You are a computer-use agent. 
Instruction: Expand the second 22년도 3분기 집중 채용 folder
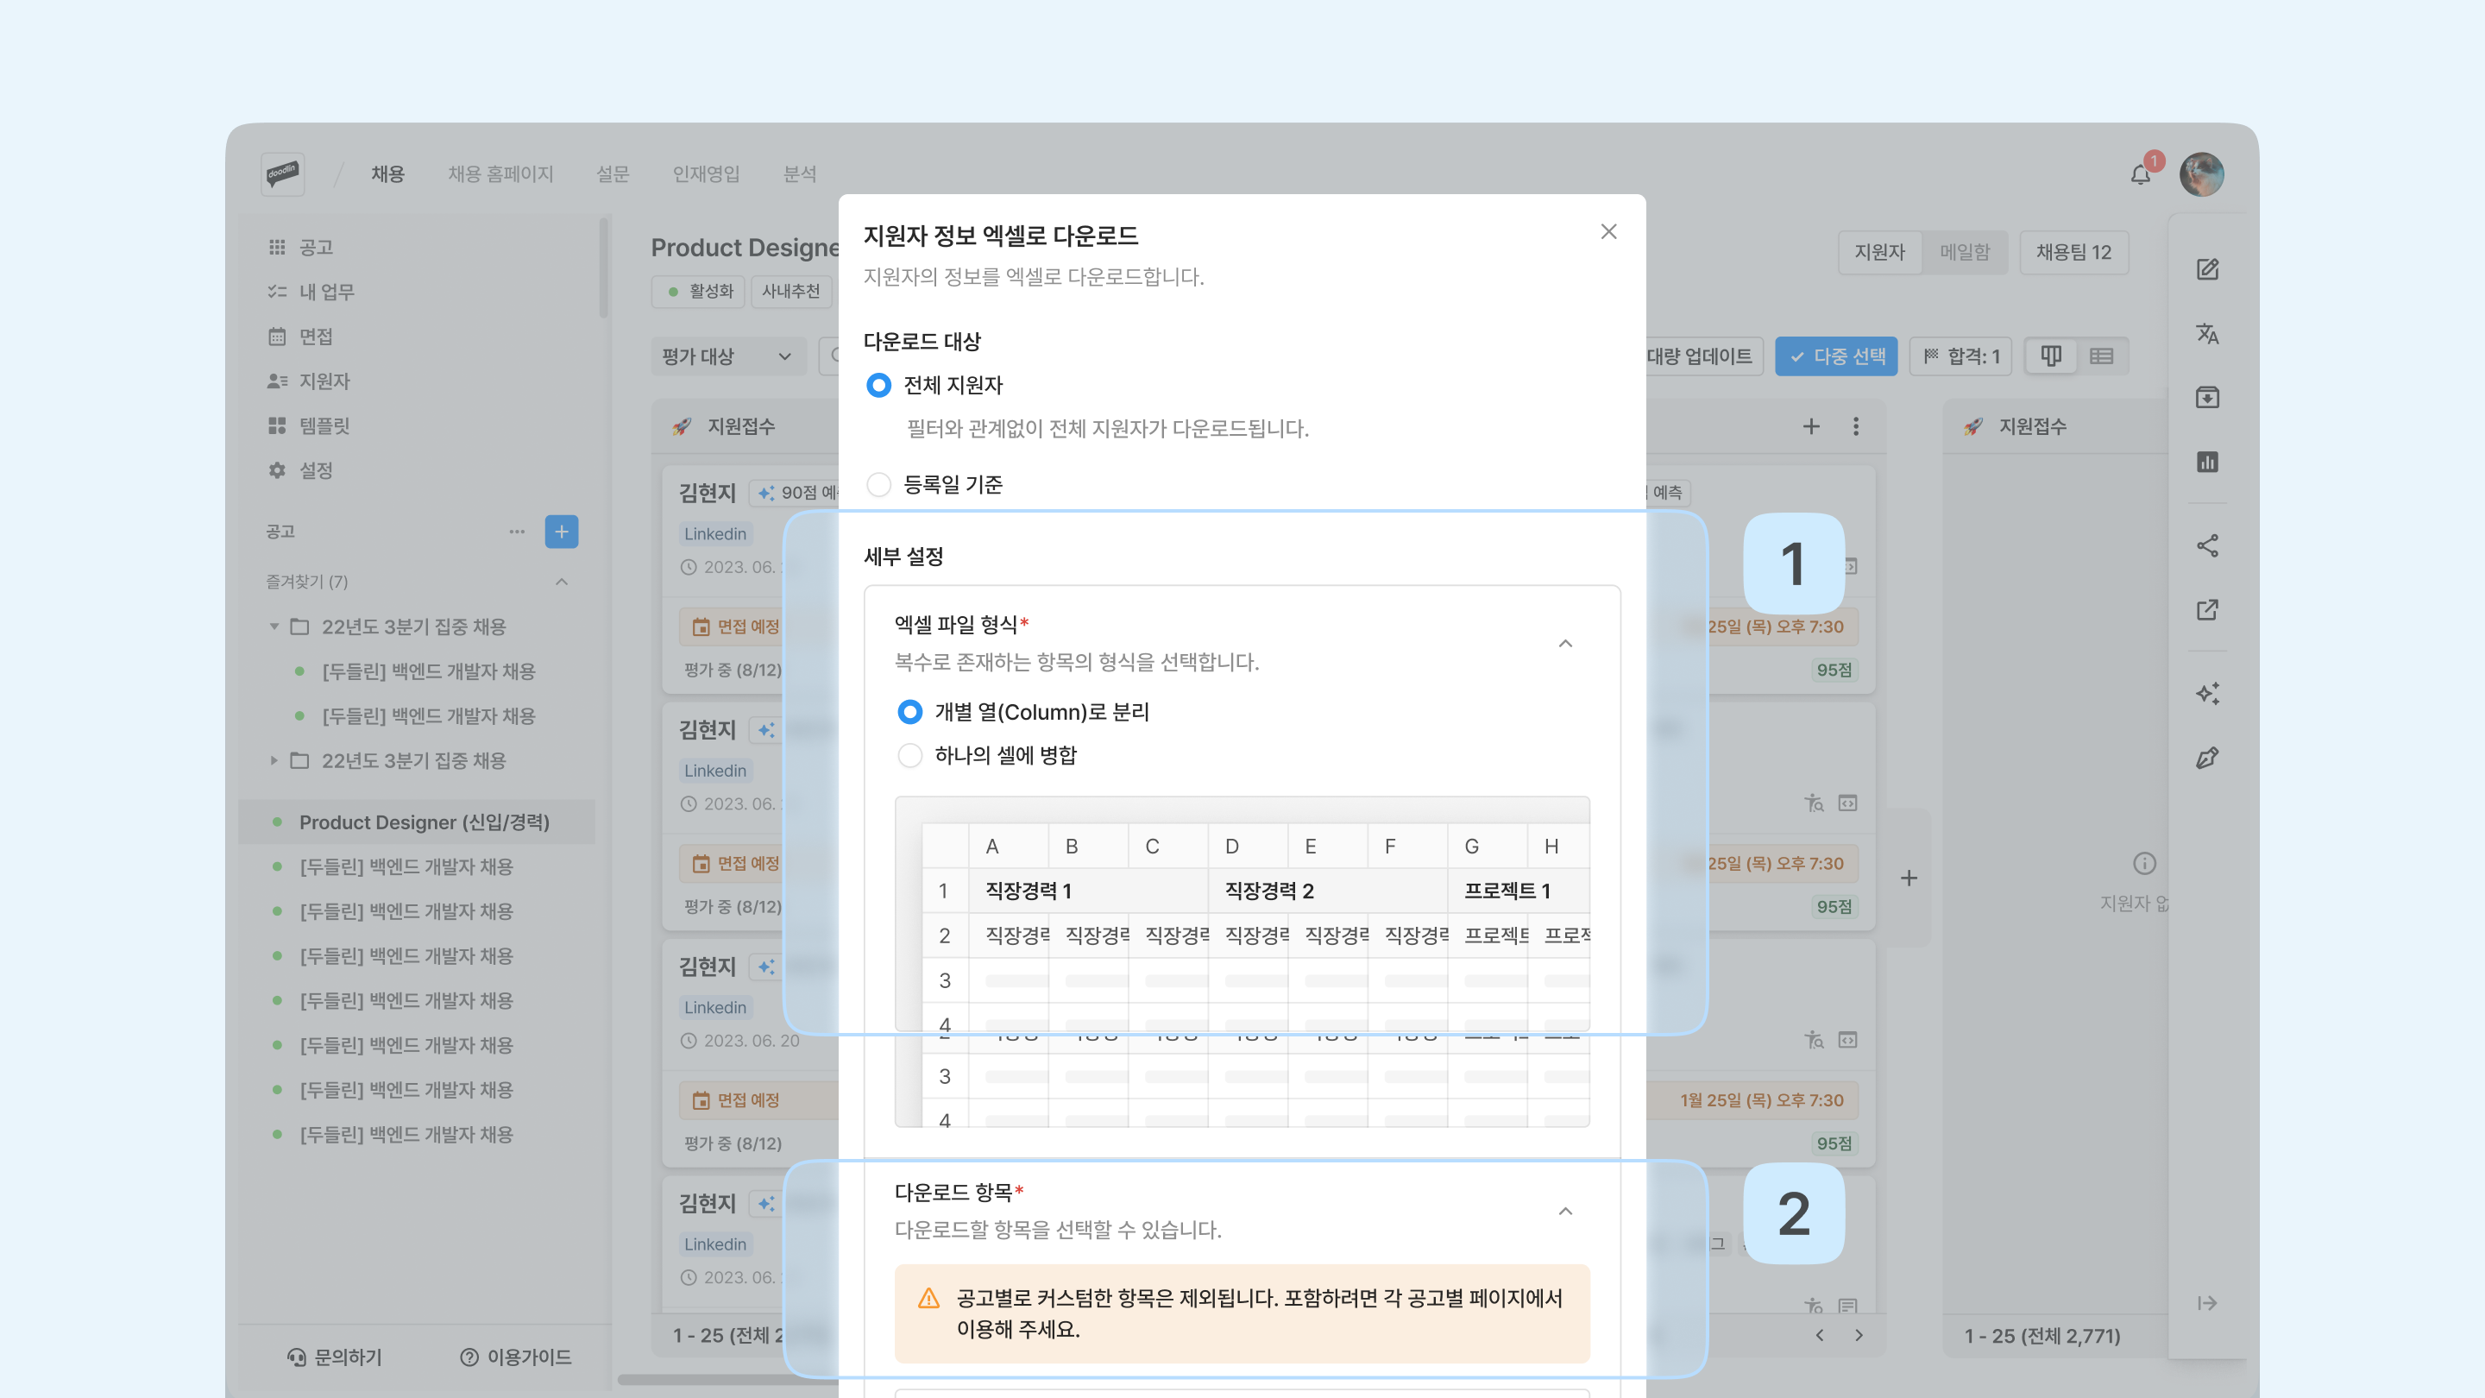[274, 761]
